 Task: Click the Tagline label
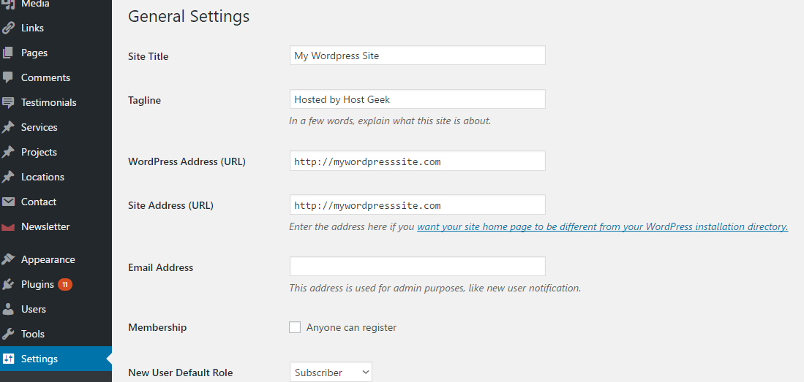pos(145,100)
